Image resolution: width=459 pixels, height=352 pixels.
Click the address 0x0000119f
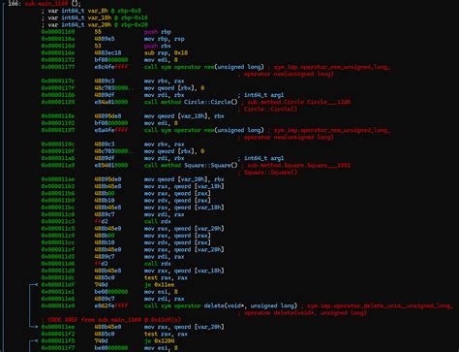[x=58, y=151]
